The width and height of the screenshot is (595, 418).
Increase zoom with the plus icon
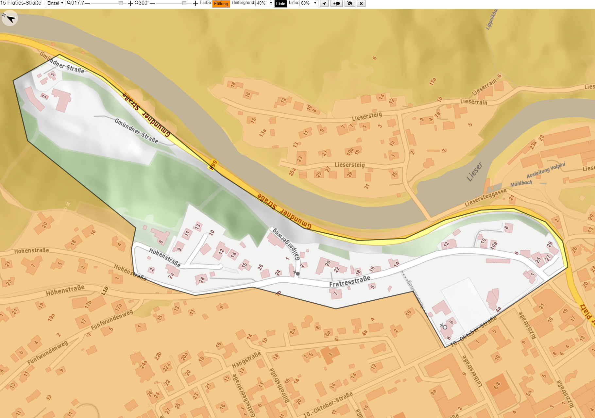pyautogui.click(x=130, y=3)
